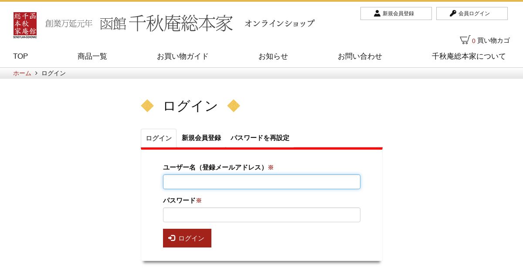Click the 会員ログイン button in header

click(472, 13)
